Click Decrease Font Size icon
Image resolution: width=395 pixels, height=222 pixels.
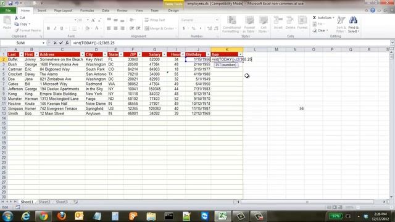click(x=99, y=20)
